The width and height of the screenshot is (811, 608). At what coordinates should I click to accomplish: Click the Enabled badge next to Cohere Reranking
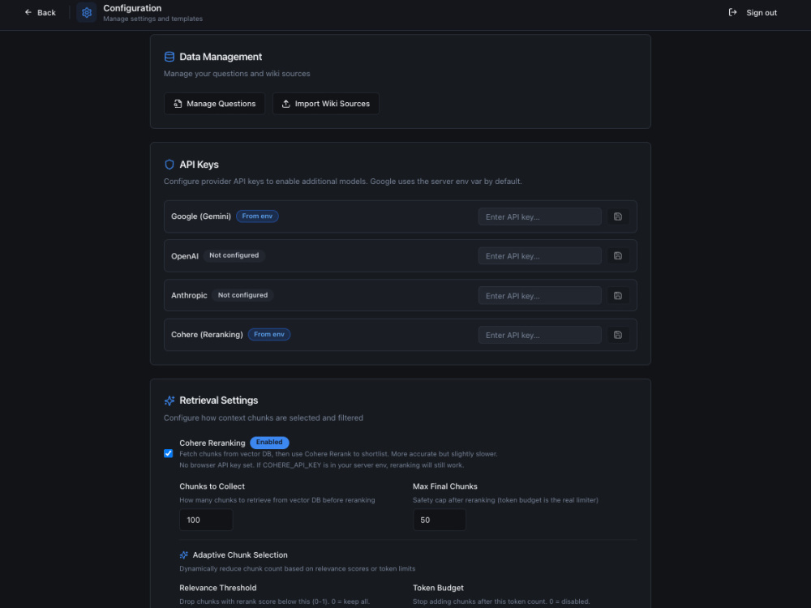(x=269, y=443)
